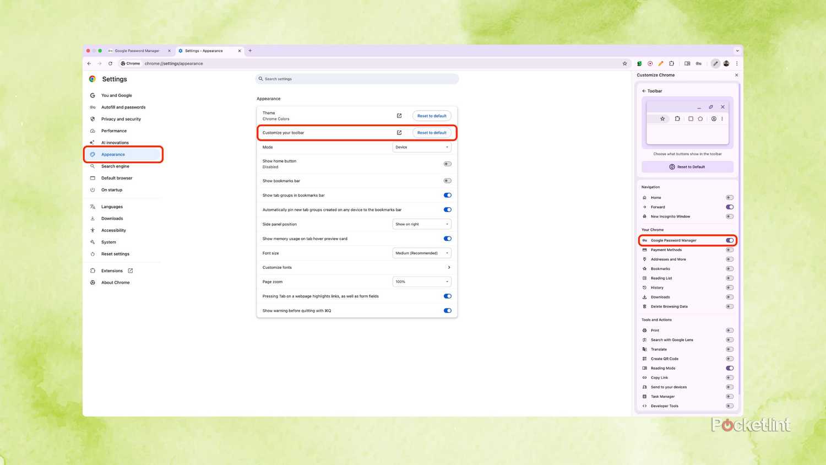The width and height of the screenshot is (826, 465).
Task: Expand the Customize fonts row arrow
Action: coord(449,267)
